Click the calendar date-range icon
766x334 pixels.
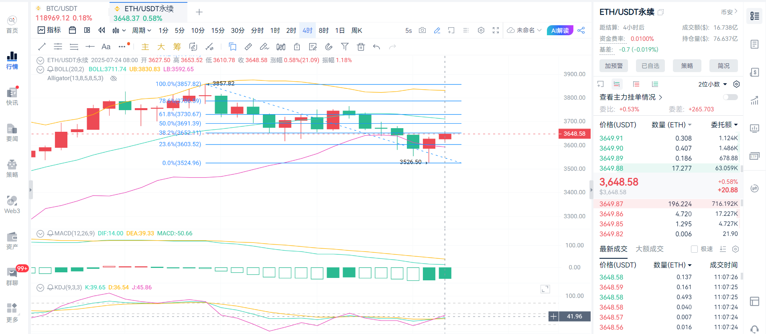point(73,30)
